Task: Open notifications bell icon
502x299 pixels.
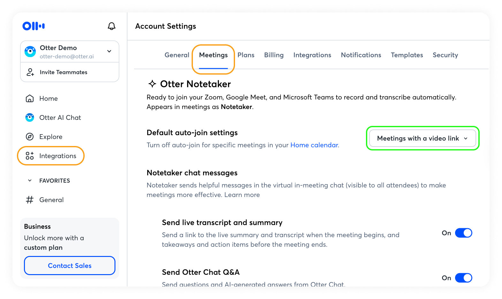Action: pos(111,26)
